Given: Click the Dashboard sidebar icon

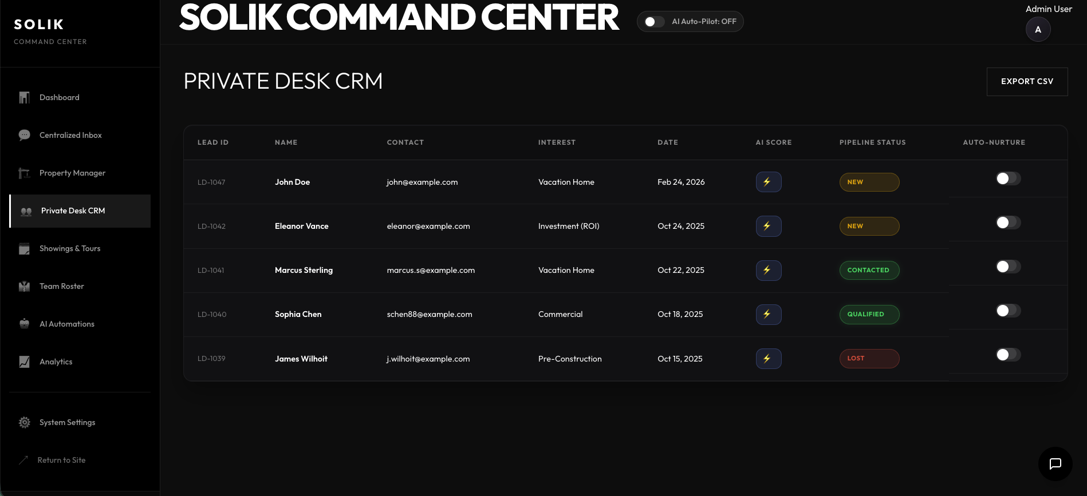Looking at the screenshot, I should [24, 98].
